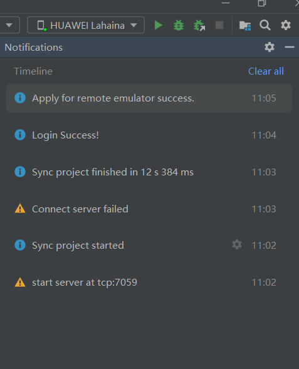Screen dimensions: 299x369
Task: Open Sync project finished notification
Action: pyautogui.click(x=149, y=172)
